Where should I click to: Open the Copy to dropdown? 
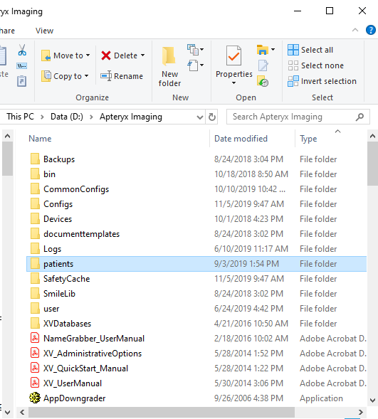click(86, 76)
